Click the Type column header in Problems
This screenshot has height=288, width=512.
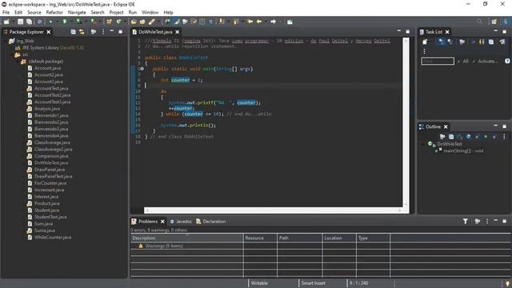pos(373,238)
